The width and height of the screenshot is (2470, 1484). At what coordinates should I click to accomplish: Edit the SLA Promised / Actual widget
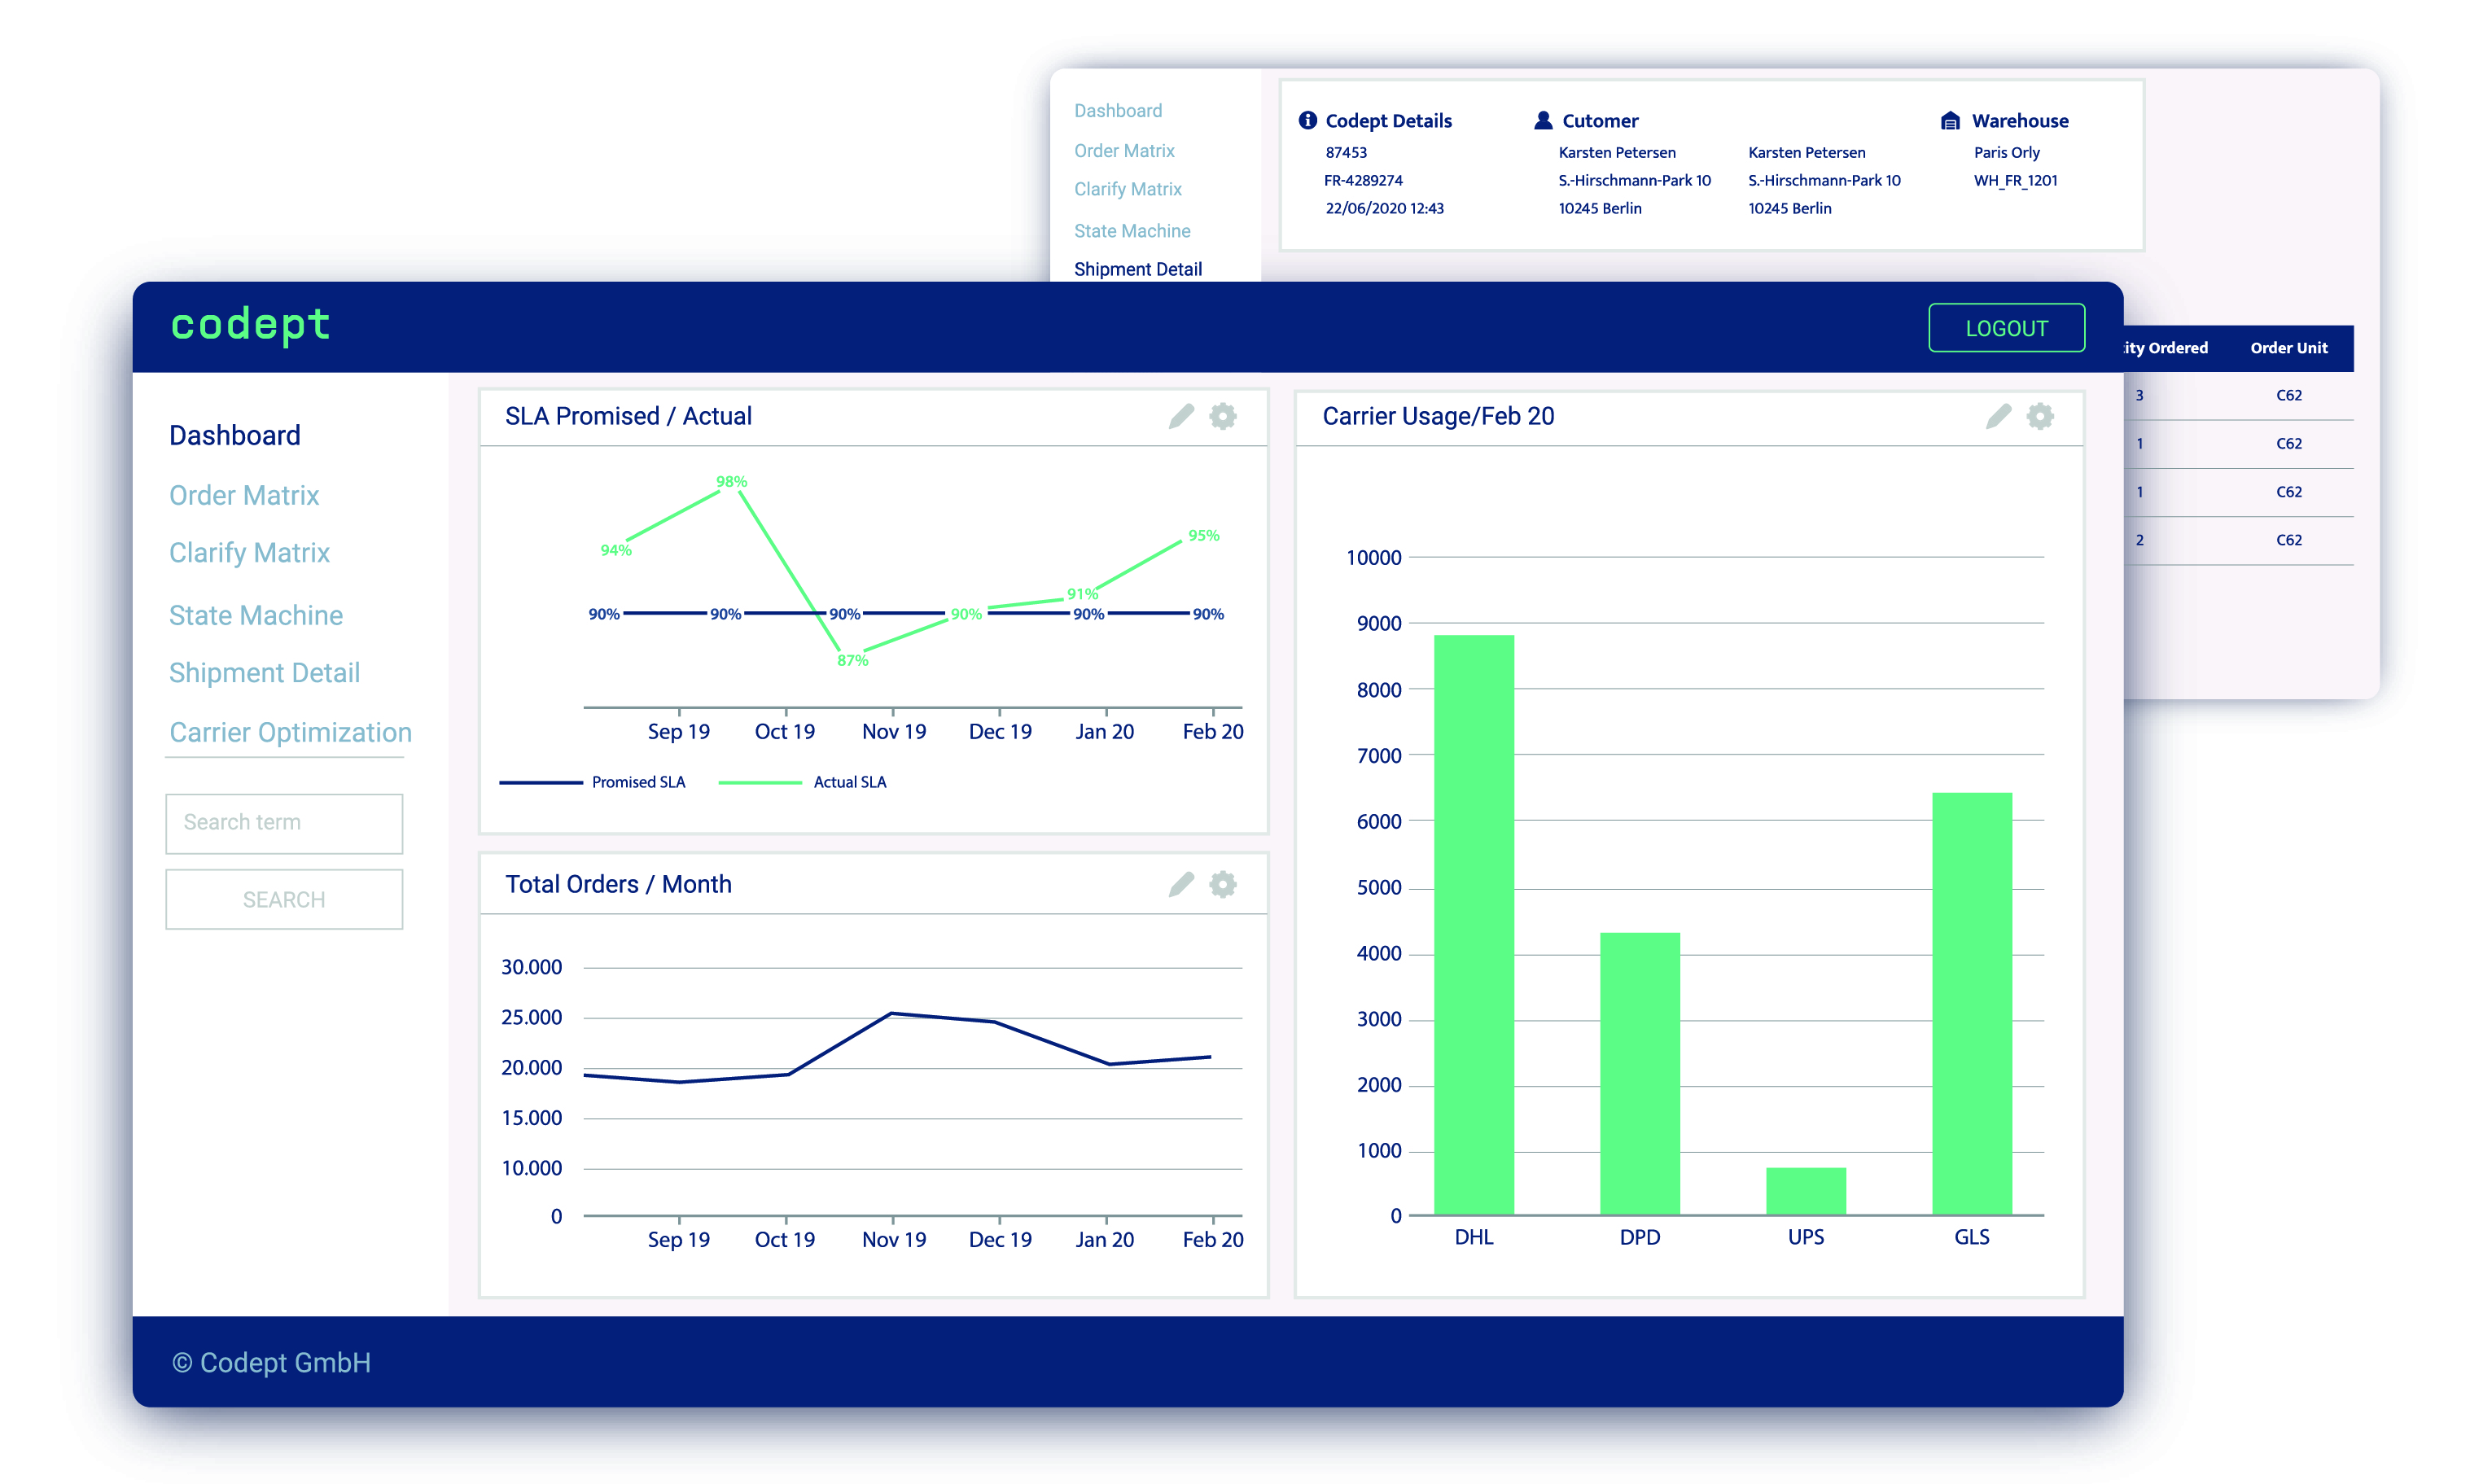tap(1181, 416)
